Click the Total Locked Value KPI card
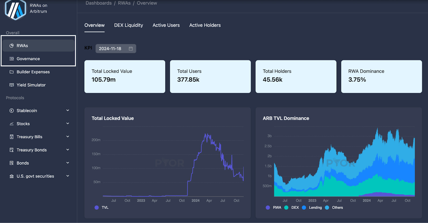 (125, 76)
